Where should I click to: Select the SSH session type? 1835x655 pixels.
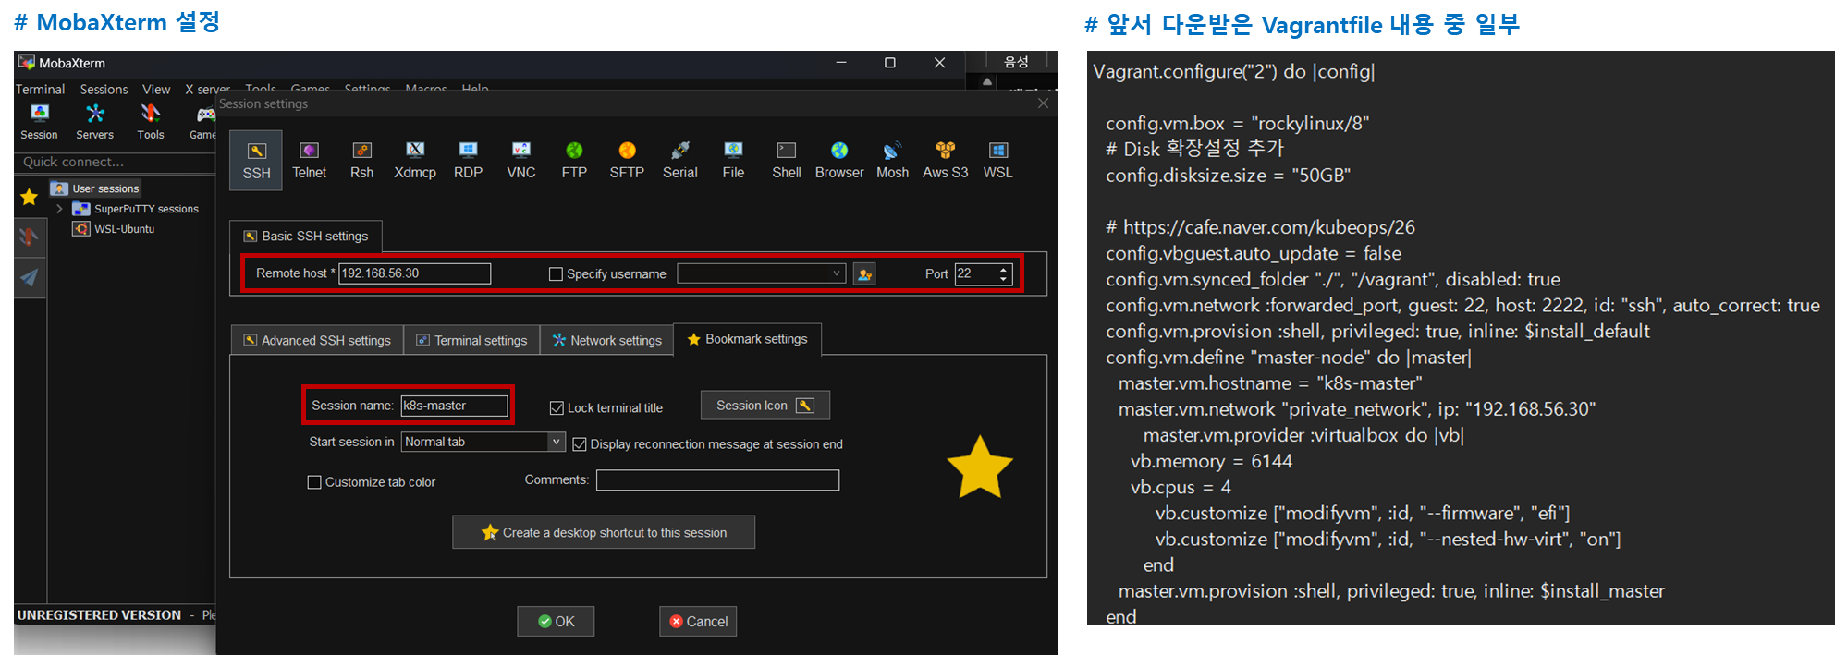pyautogui.click(x=256, y=161)
